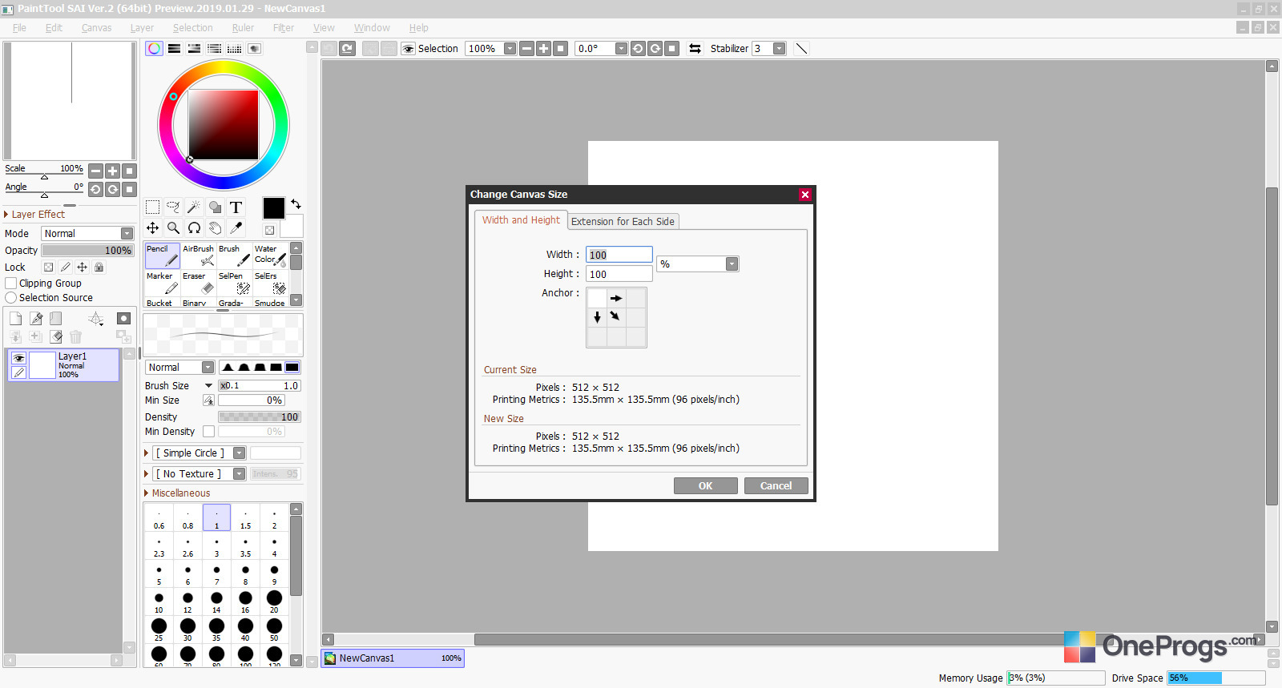Select the Rotate view tool
Image resolution: width=1282 pixels, height=688 pixels.
(x=194, y=228)
